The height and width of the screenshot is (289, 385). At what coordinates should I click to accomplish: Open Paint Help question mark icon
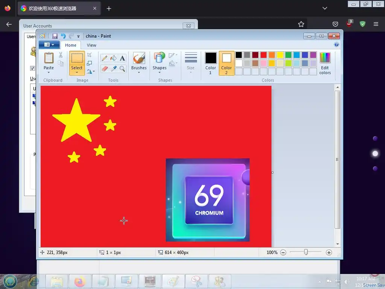click(x=336, y=44)
